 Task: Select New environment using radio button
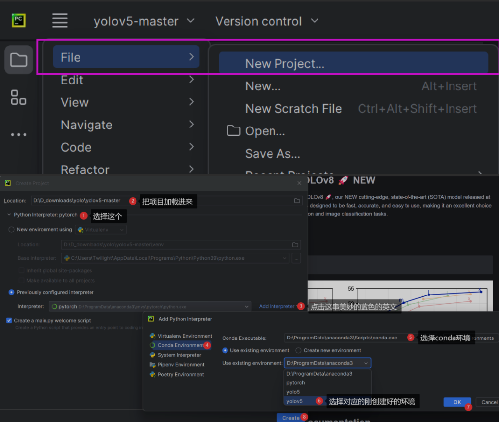click(11, 230)
